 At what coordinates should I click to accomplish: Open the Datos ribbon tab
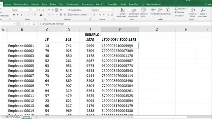(45, 4)
